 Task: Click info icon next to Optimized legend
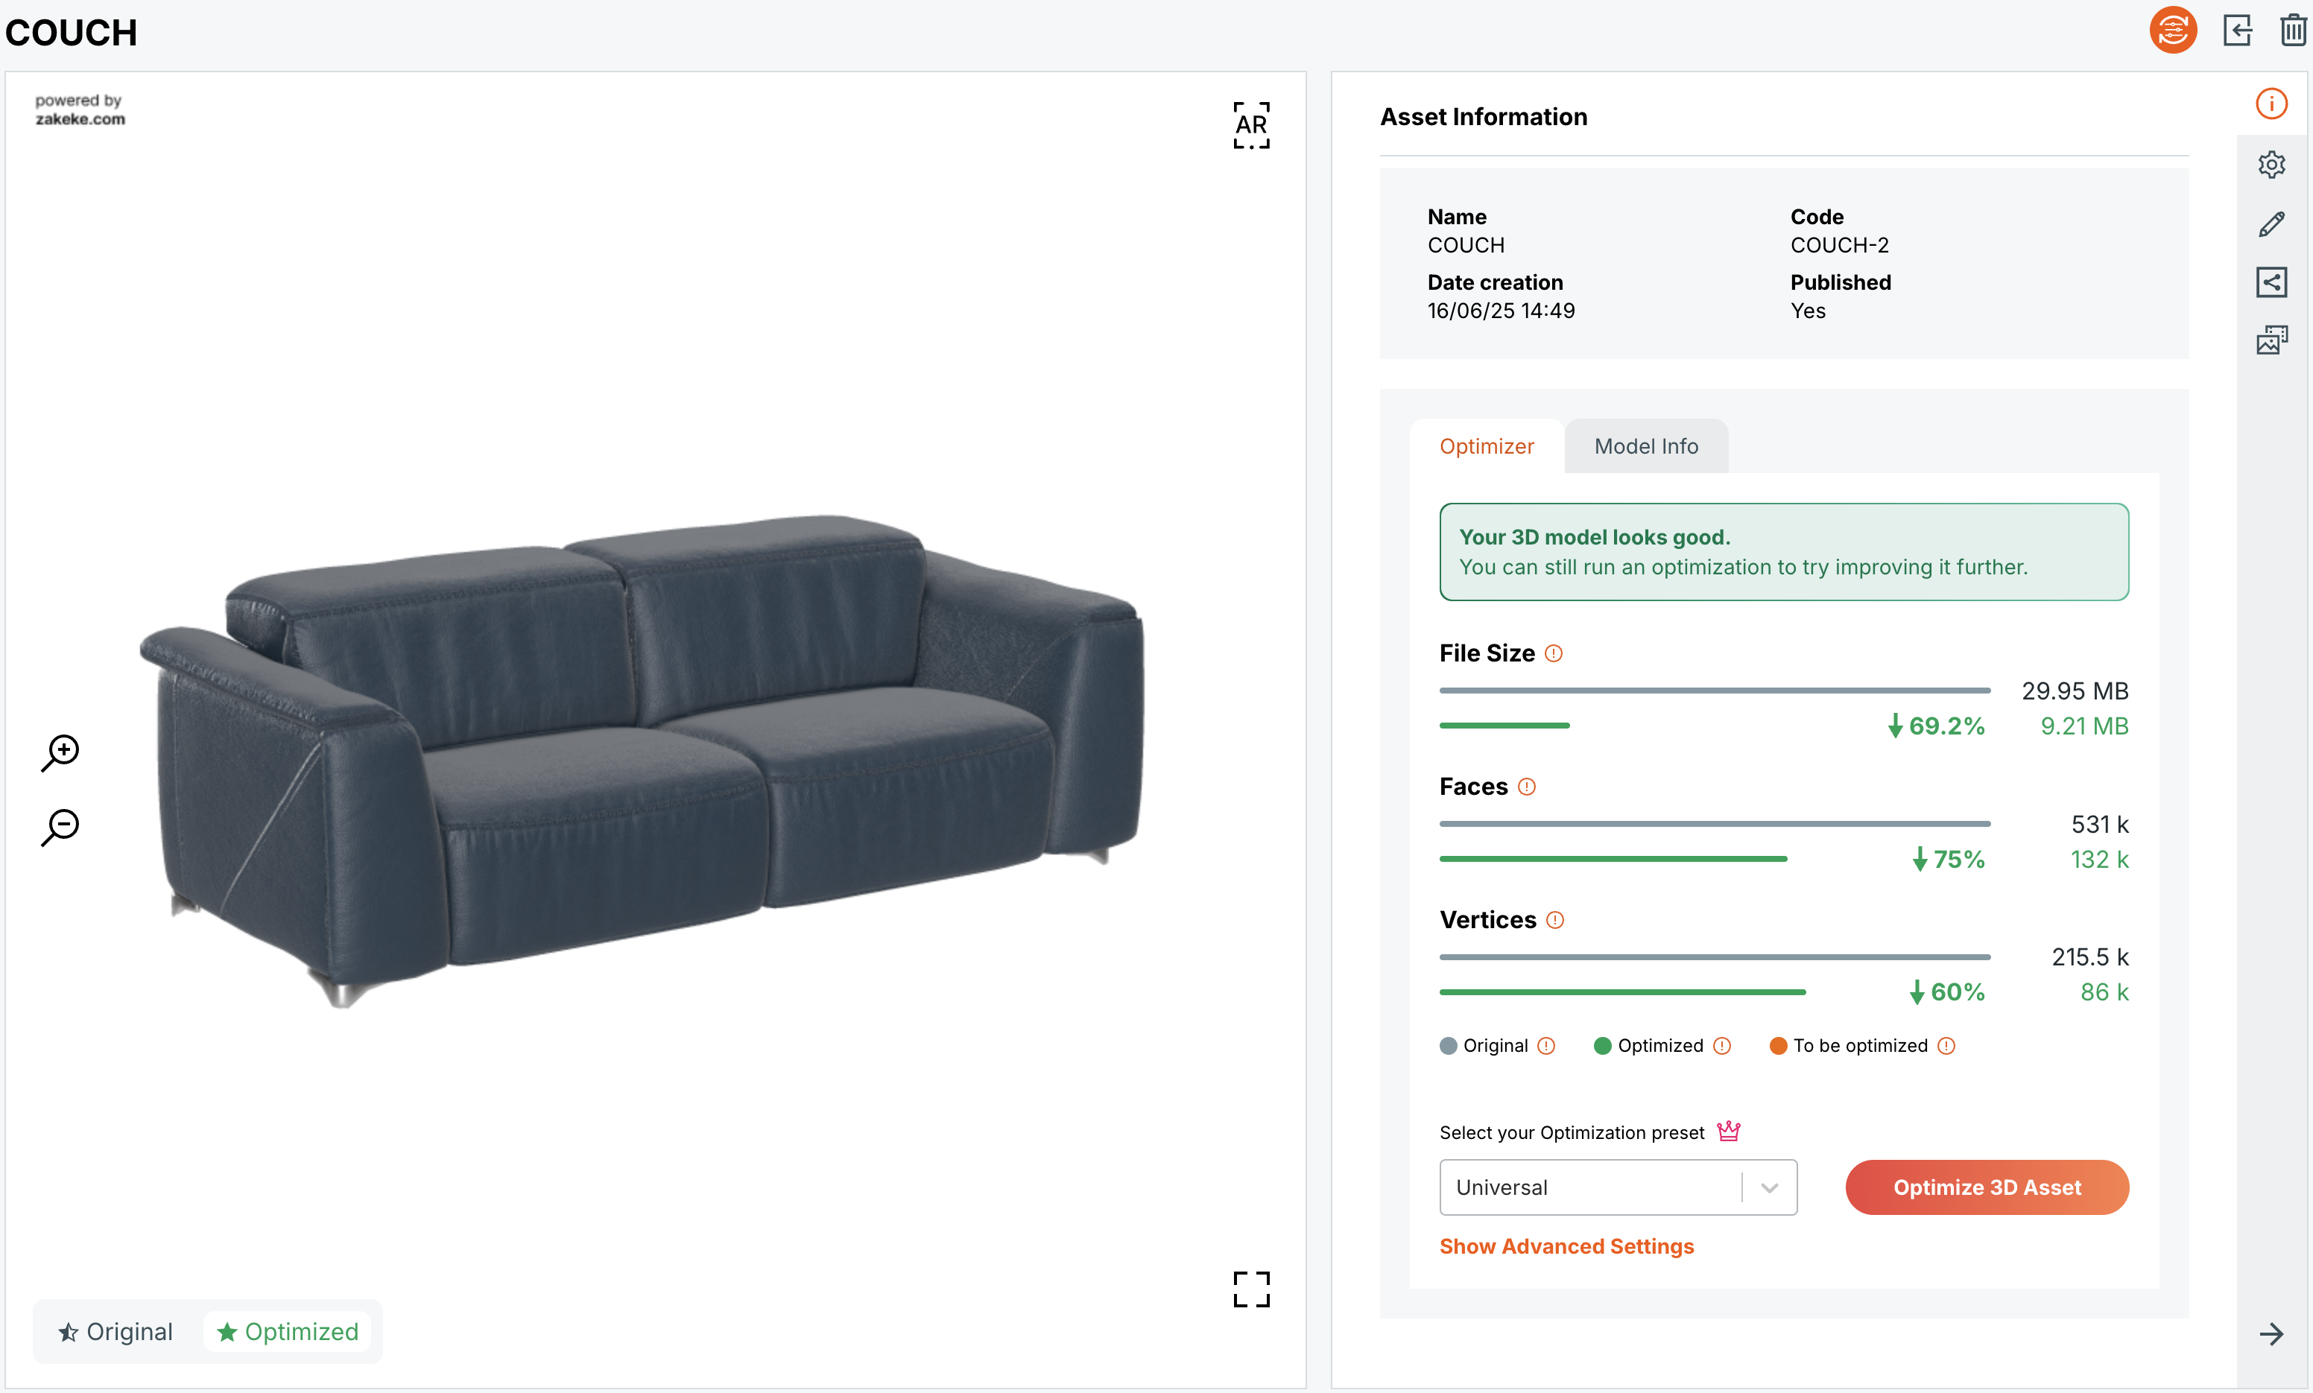pos(1721,1046)
